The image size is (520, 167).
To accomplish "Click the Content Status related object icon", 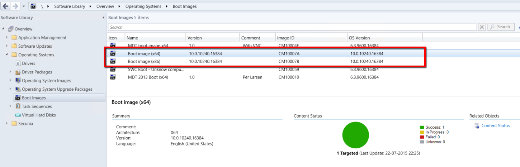I will (477, 126).
